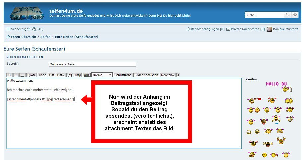This screenshot has height=160, width=305.
Task: Click the Bilder hochladen button
Action: (x=146, y=75)
